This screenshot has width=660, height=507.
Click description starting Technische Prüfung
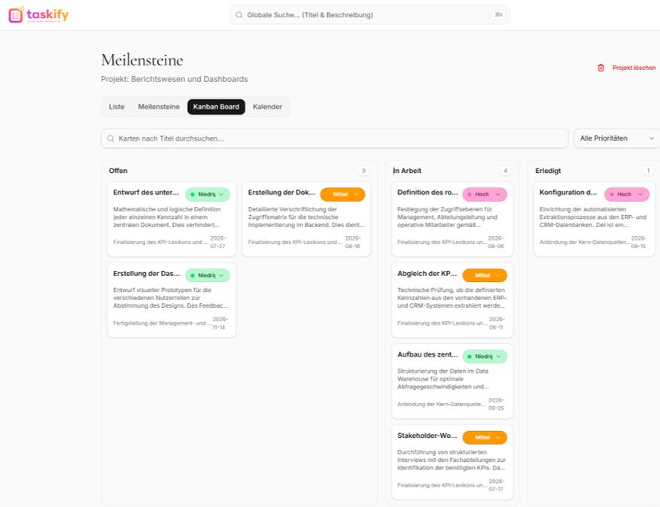tap(452, 298)
